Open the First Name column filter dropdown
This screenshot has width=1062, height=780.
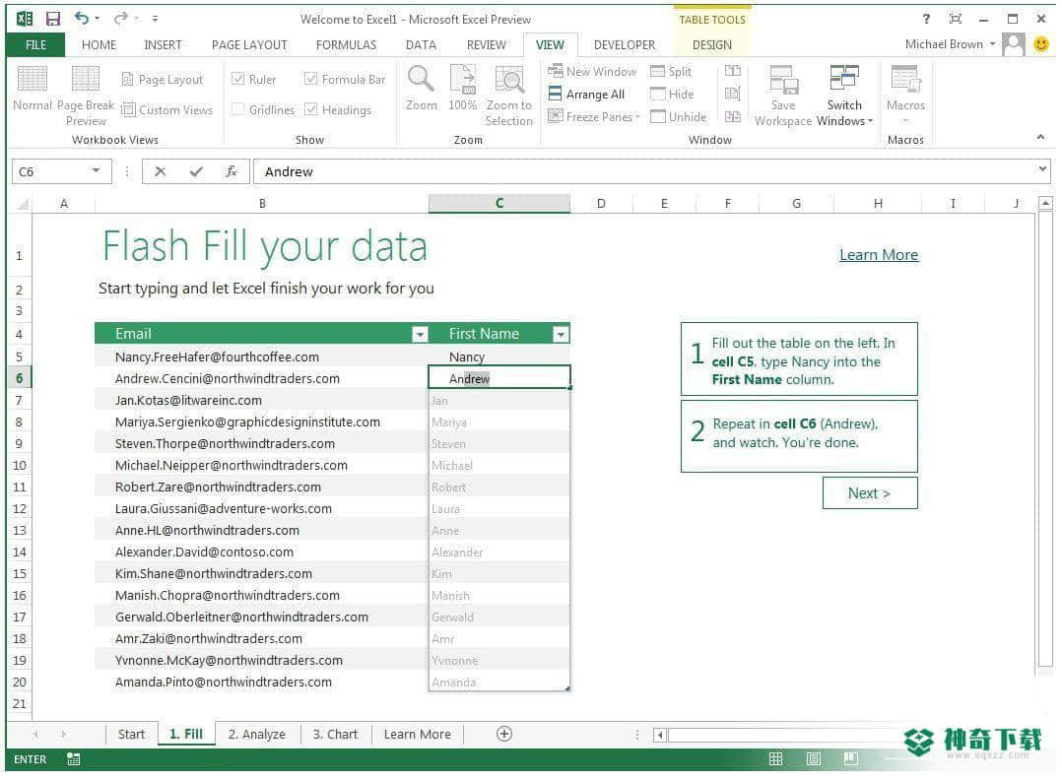[561, 334]
